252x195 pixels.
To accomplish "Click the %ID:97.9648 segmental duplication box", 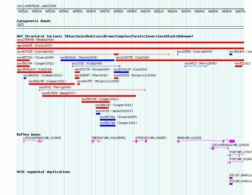I will pyautogui.click(x=231, y=178).
